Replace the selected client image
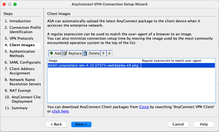This screenshot has height=132, width=219. (72, 53)
